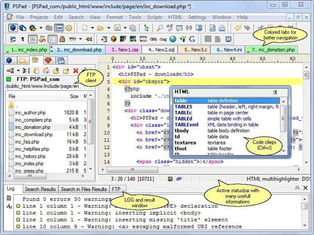Collapse the log panel with chevron
314x235 pixels.
point(297,188)
